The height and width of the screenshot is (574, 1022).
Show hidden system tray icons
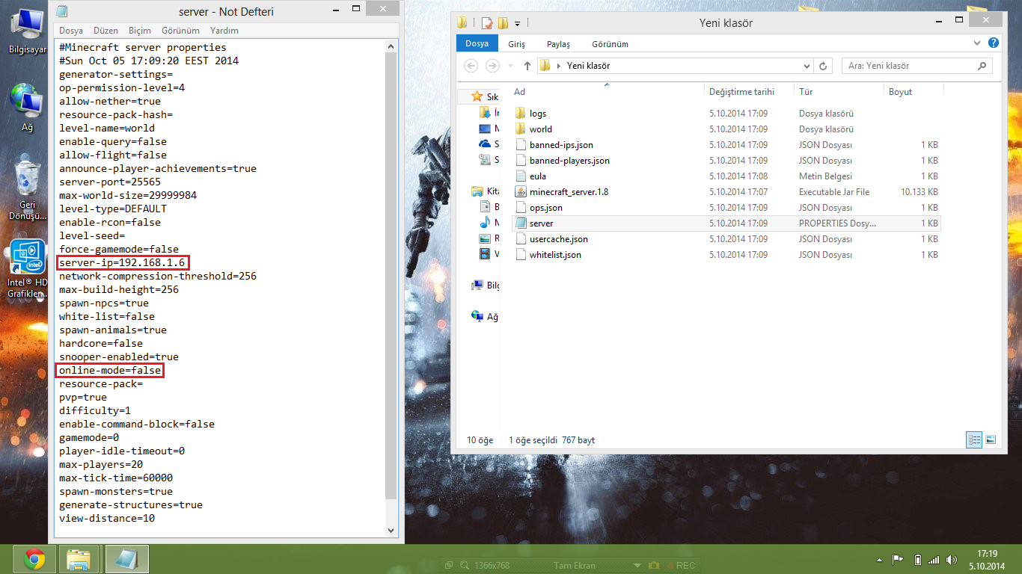point(881,560)
